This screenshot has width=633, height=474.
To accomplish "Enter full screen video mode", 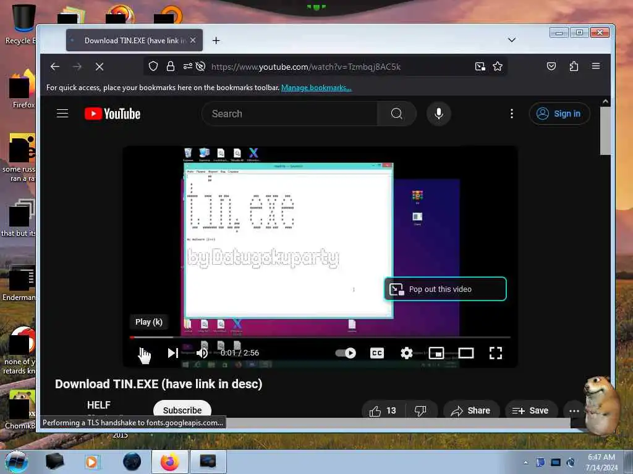I will click(496, 353).
